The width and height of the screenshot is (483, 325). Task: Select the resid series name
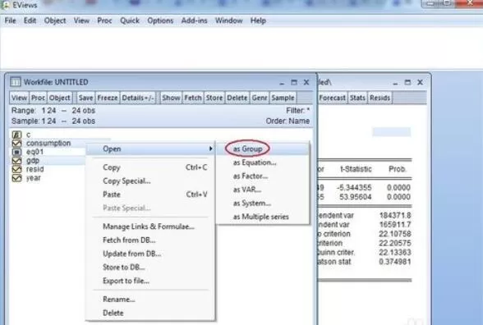(34, 169)
